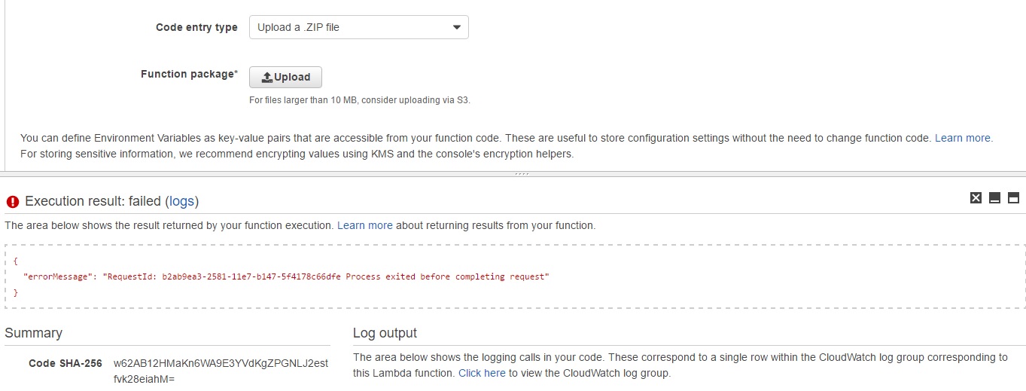Open the logs link in Execution result
The width and height of the screenshot is (1026, 391).
[181, 201]
